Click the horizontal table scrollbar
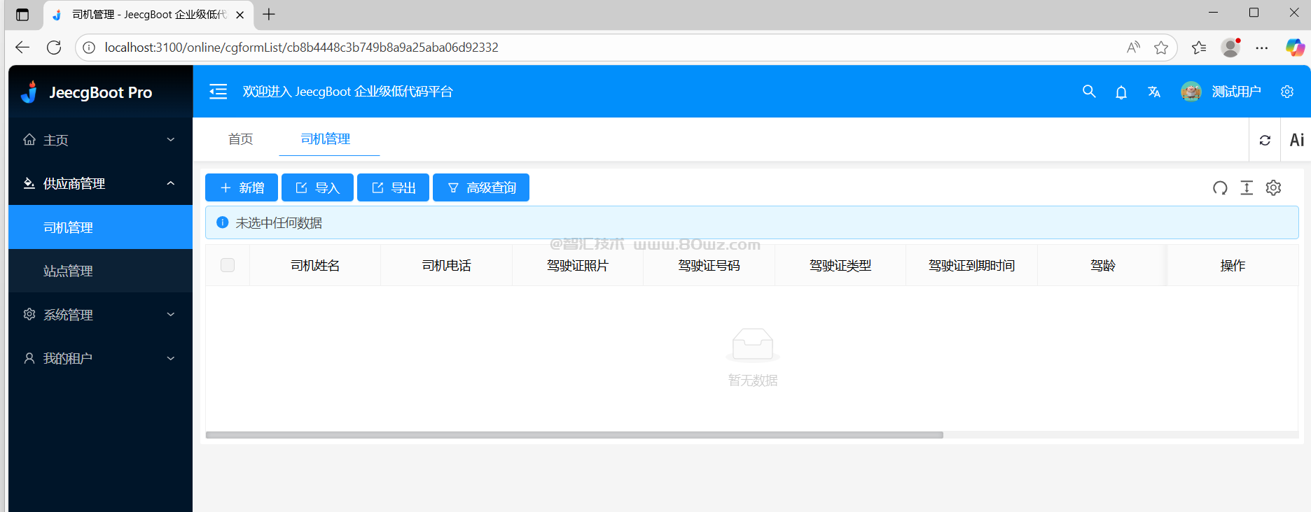 click(574, 435)
